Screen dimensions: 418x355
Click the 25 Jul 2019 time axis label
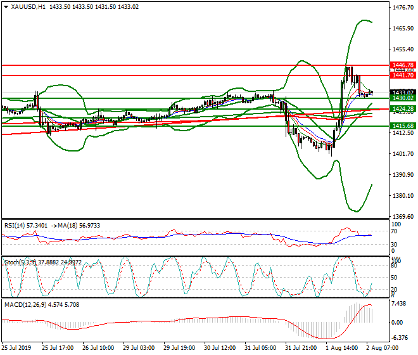[16, 348]
